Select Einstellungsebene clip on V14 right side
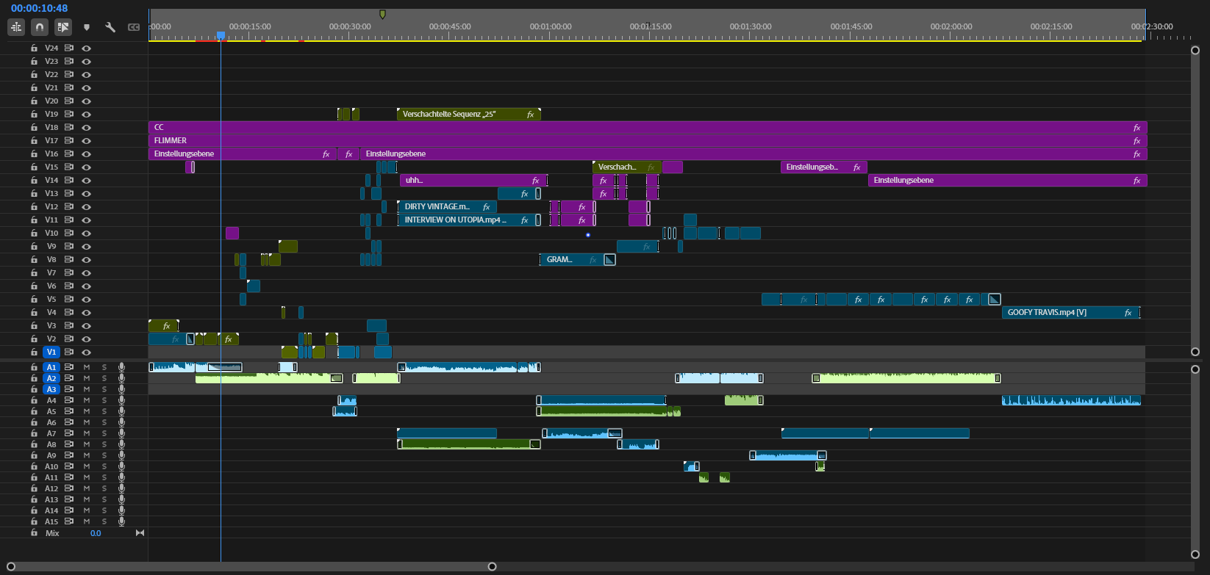The image size is (1210, 575). point(1008,180)
